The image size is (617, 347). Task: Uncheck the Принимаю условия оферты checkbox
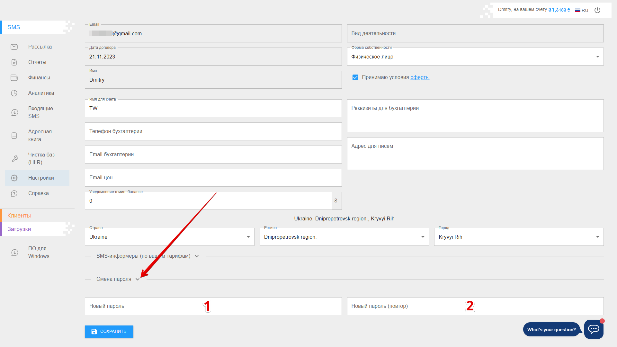point(355,77)
